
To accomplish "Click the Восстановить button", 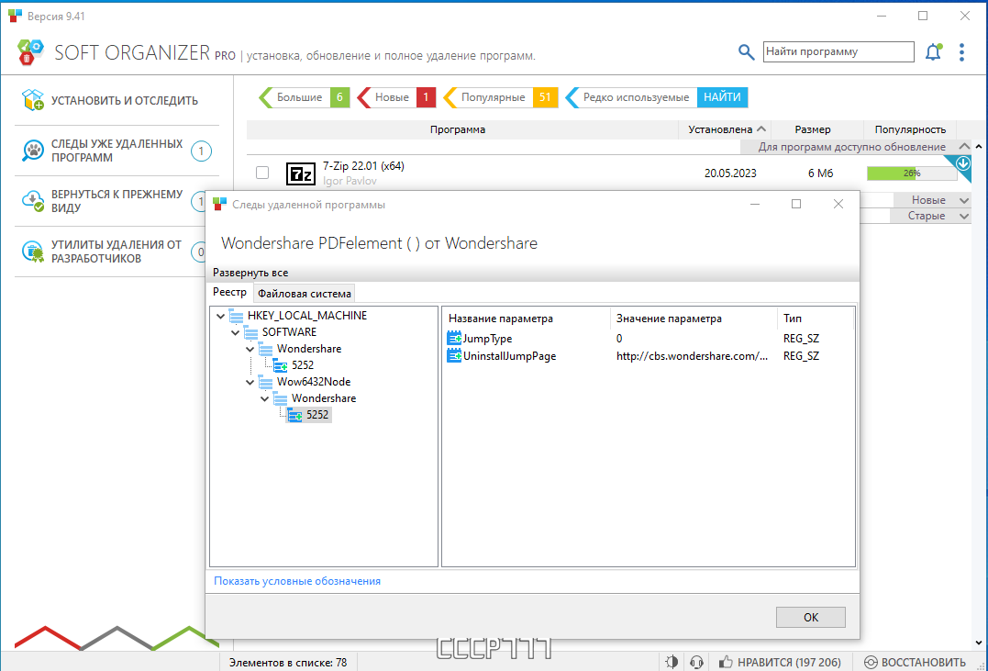I will [915, 662].
